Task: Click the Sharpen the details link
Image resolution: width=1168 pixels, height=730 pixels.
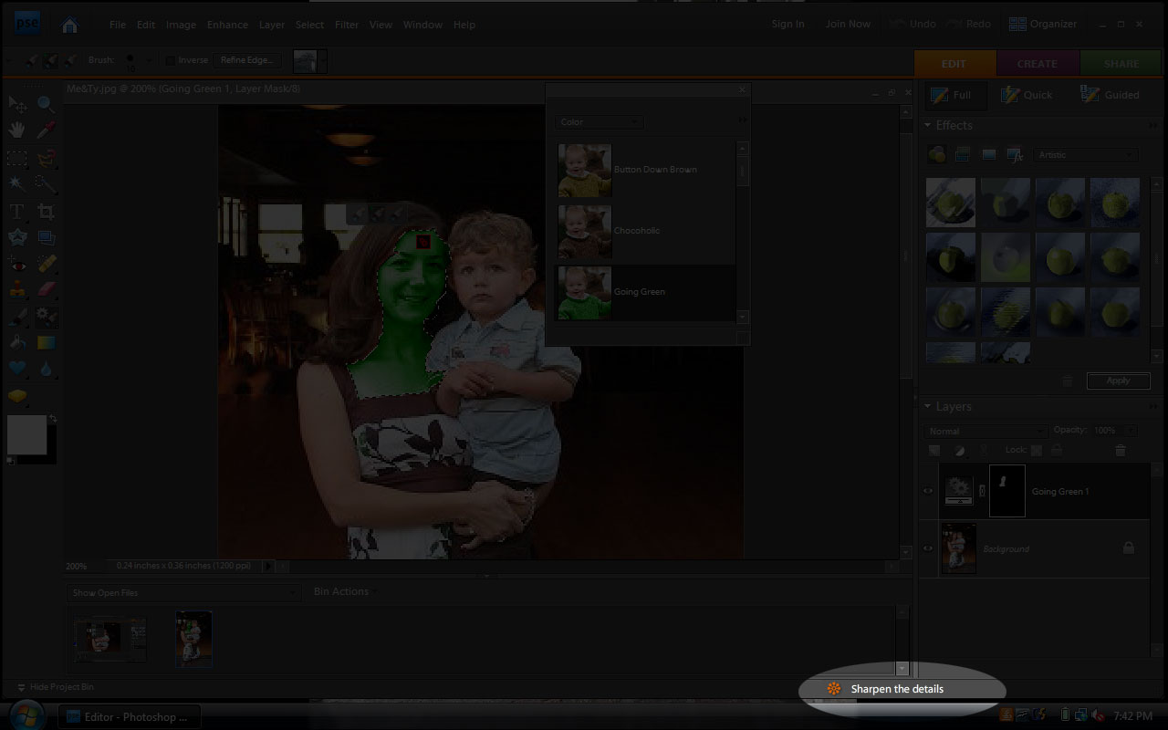Action: 897,689
